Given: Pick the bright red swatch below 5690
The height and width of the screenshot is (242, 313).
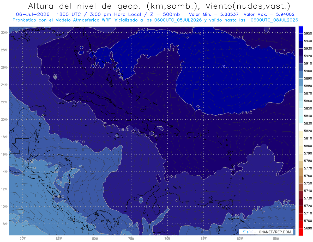Looking at the screenshot, I should 301,232.
